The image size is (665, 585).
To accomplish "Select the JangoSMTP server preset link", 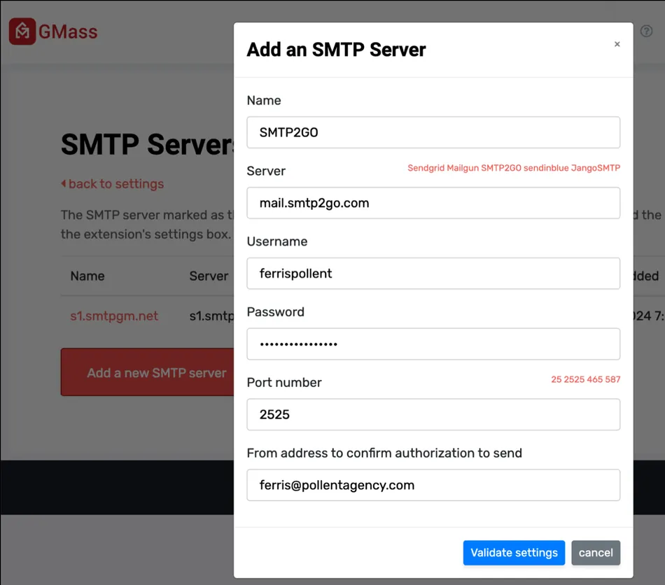I will click(596, 168).
